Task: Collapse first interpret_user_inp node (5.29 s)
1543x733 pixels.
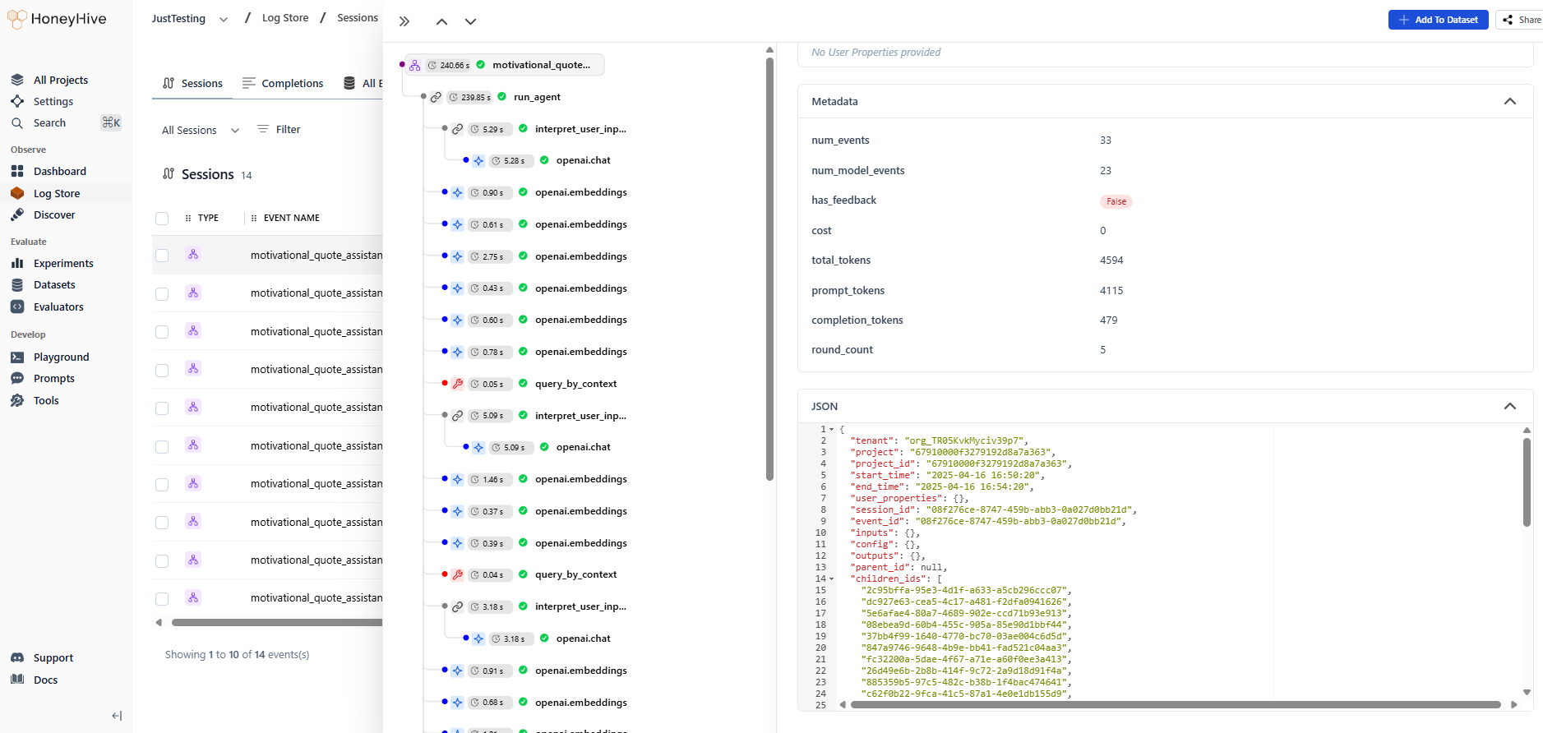Action: 445,128
